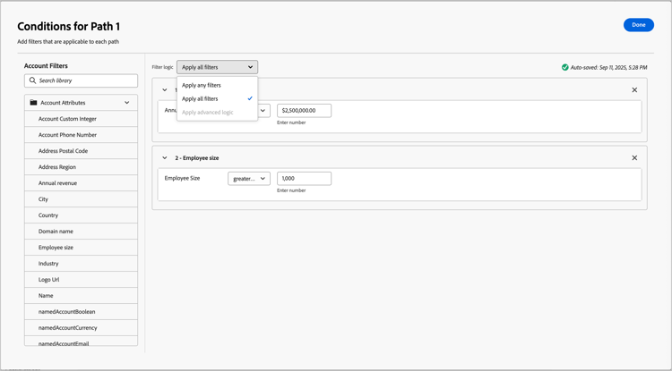Select Account Custom Integer attribute
This screenshot has height=371, width=672.
(x=81, y=119)
